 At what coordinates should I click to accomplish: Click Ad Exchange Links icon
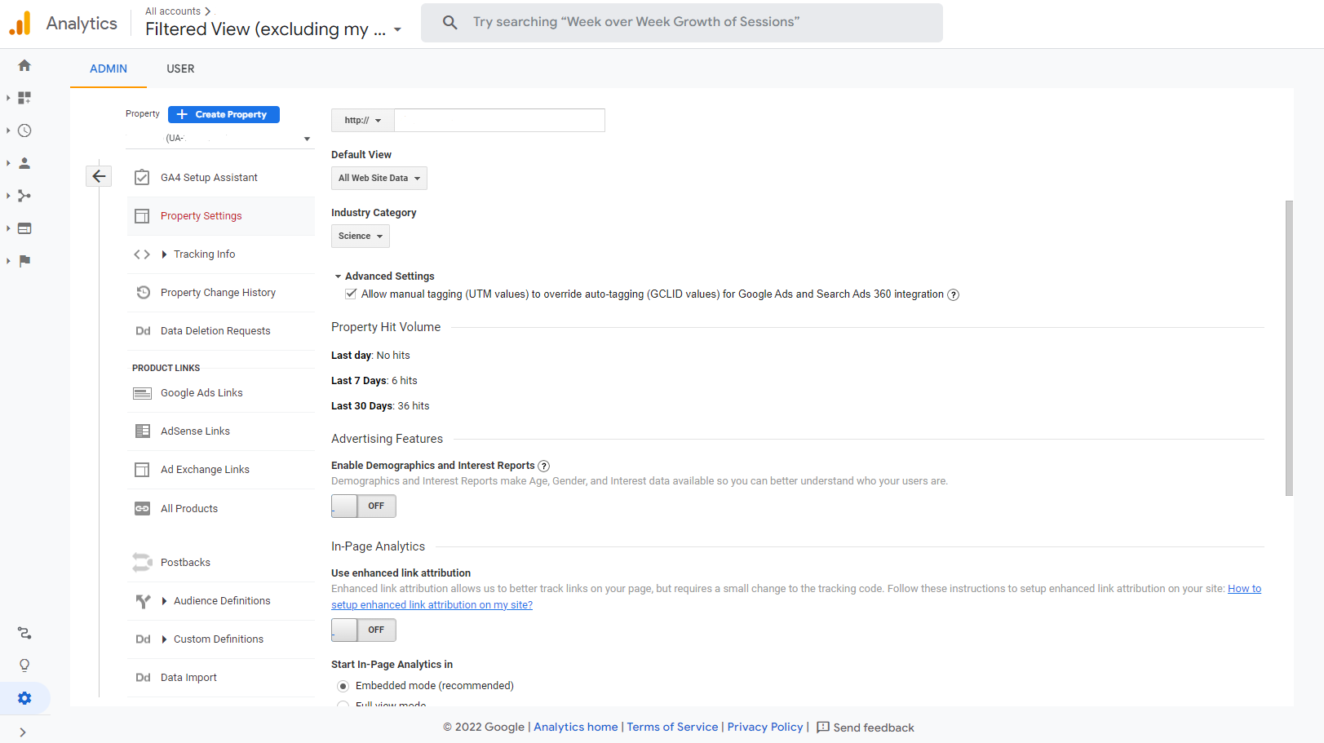click(142, 470)
